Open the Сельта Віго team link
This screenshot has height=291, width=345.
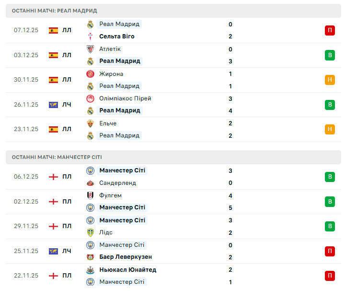point(117,36)
